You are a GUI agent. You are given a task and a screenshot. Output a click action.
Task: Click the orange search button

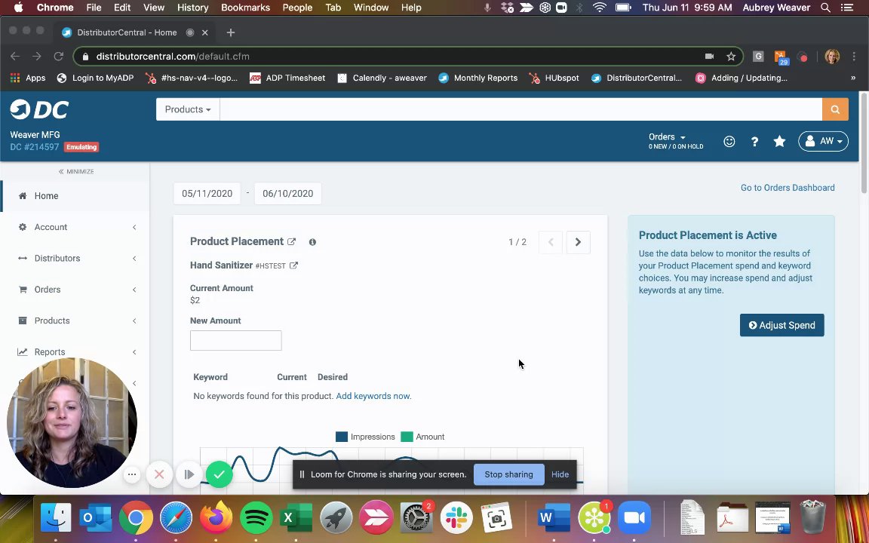coord(834,109)
